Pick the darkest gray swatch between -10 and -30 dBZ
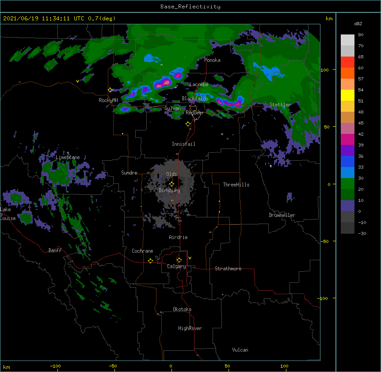Viewport: 381px width, 372px height. point(347,228)
